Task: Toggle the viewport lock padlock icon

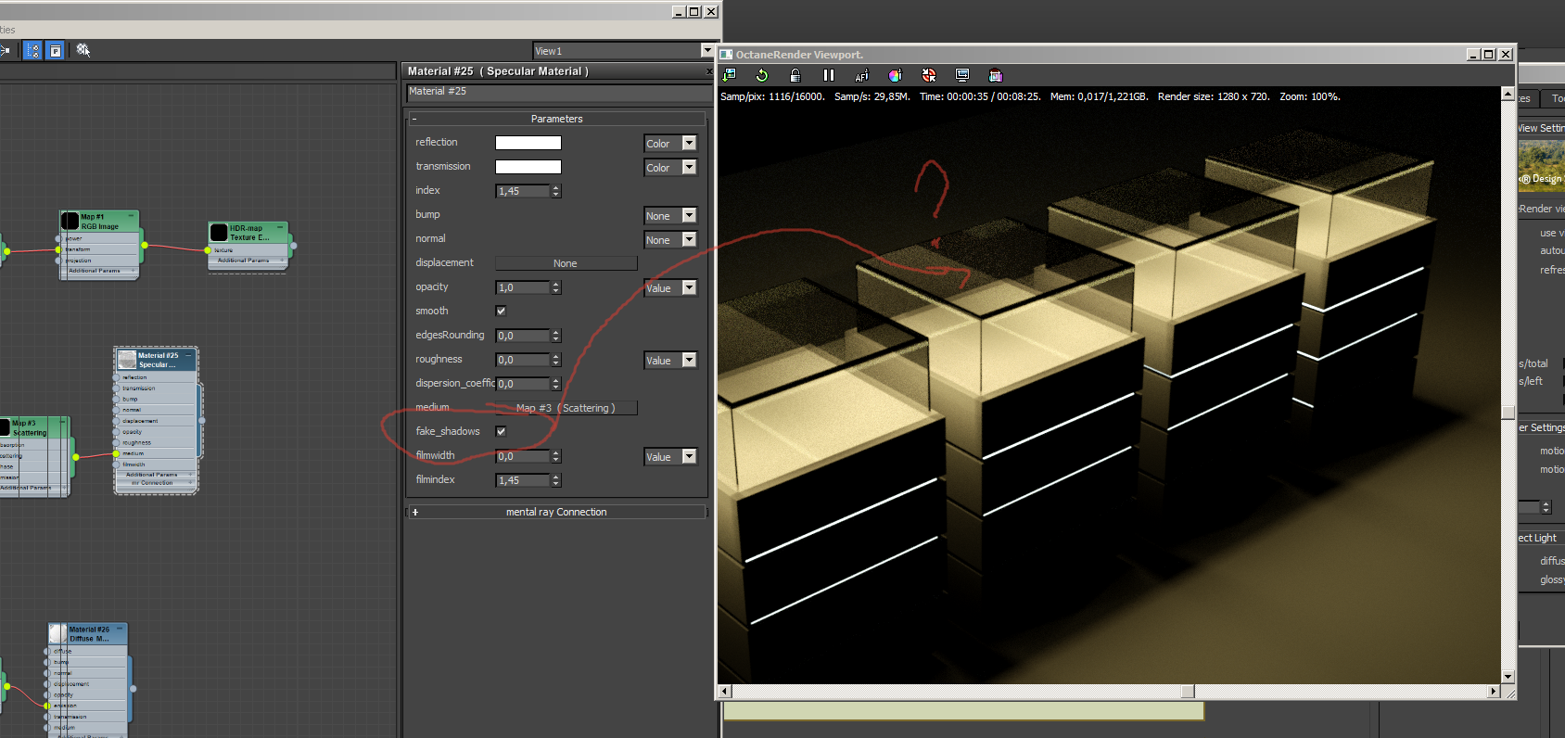Action: coord(795,75)
